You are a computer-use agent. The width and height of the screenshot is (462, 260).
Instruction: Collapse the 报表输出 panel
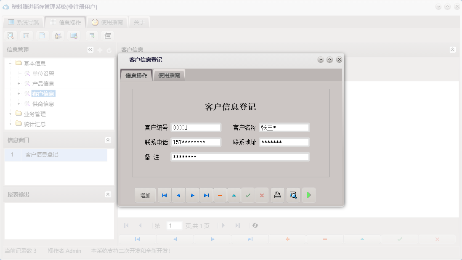(x=108, y=194)
